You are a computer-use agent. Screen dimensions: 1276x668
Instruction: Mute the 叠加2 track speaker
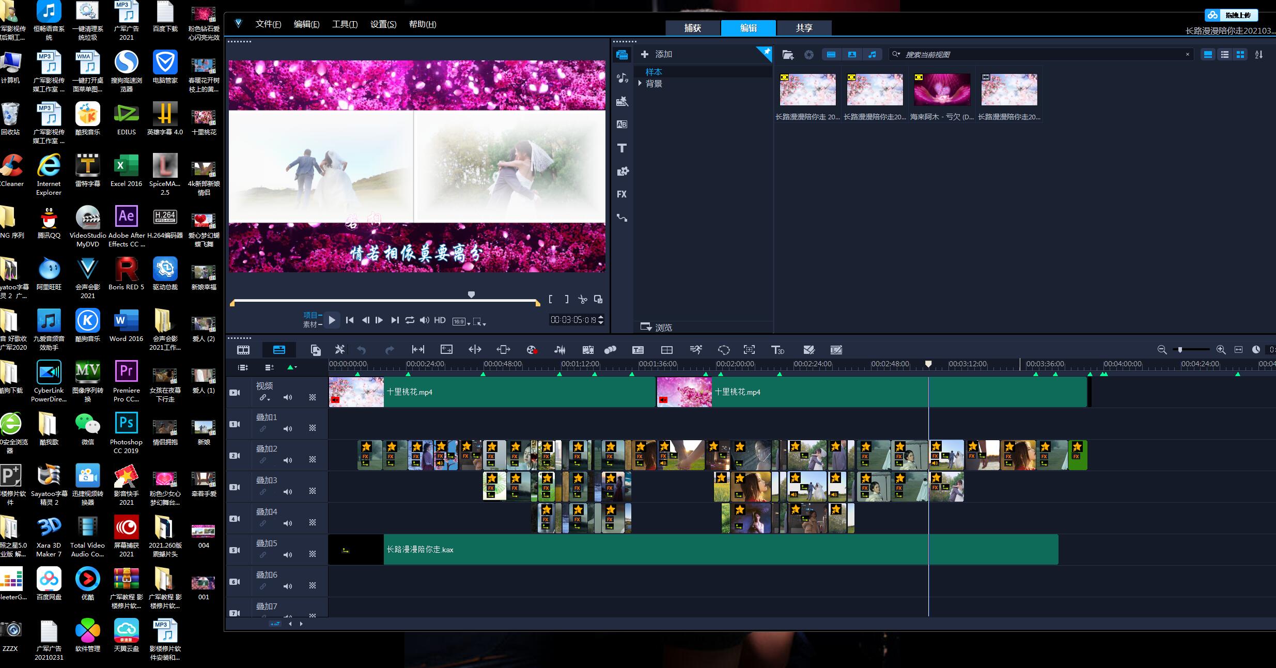click(x=288, y=460)
